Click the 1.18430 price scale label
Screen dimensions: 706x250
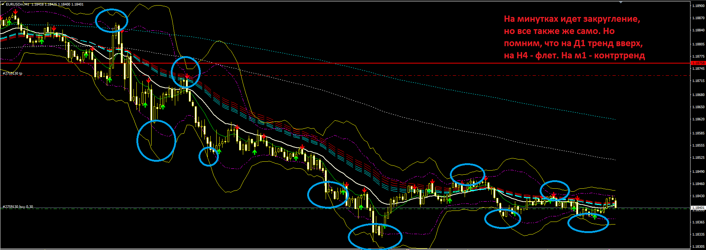click(x=698, y=196)
